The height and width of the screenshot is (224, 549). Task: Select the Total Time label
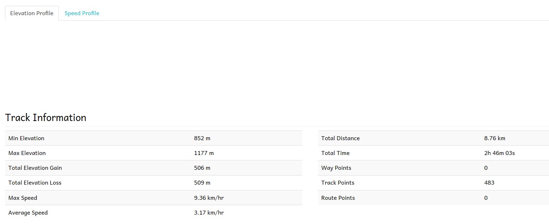(x=335, y=153)
